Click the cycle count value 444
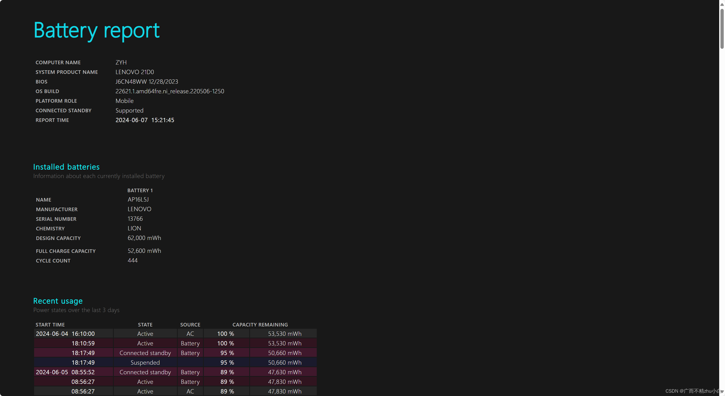 pos(132,260)
